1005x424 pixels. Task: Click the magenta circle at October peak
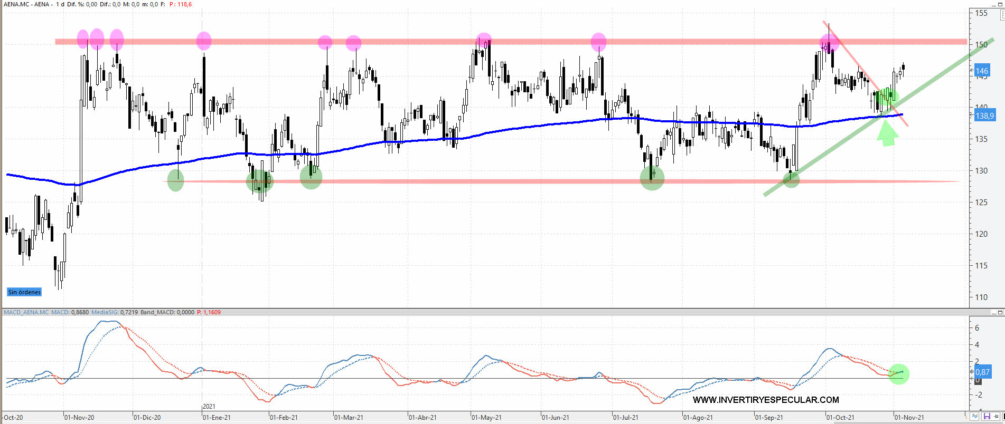(829, 43)
